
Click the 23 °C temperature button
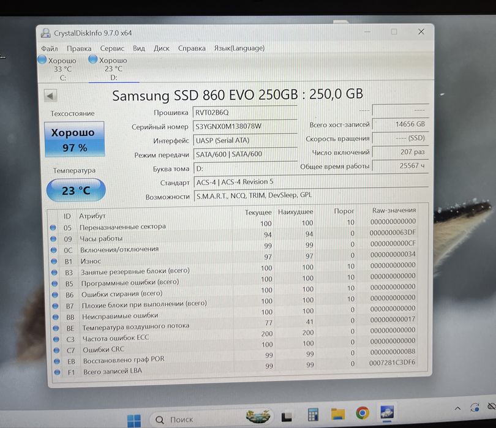click(76, 190)
